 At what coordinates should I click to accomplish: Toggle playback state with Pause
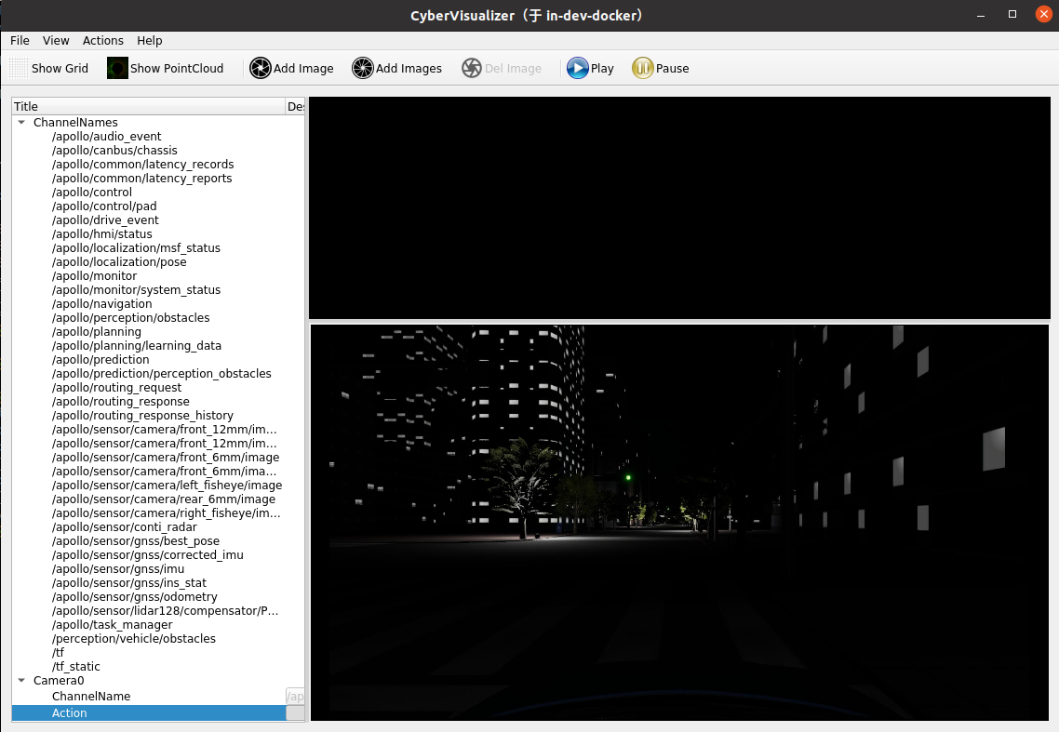coord(661,68)
